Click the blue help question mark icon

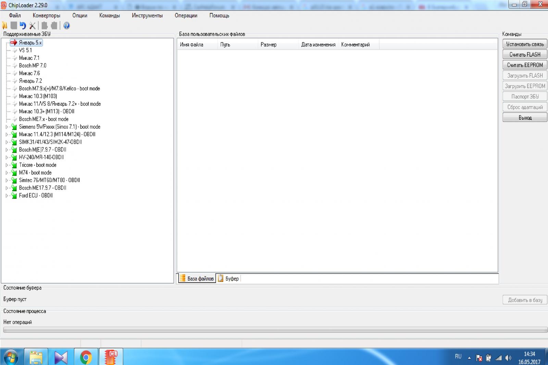[x=66, y=26]
